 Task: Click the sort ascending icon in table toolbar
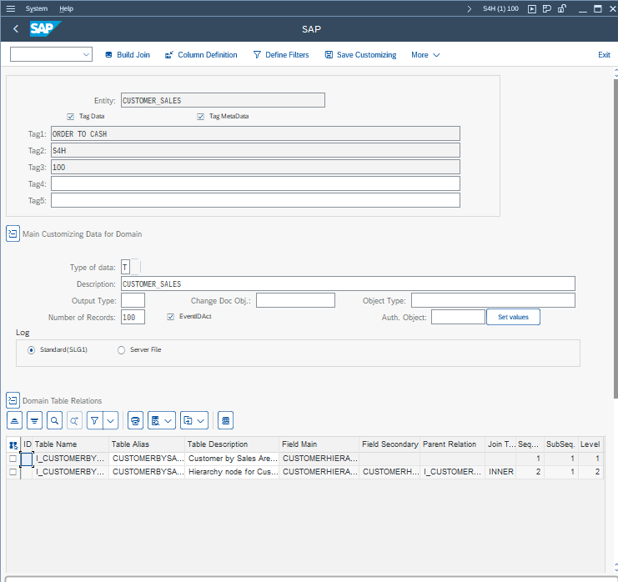[15, 420]
